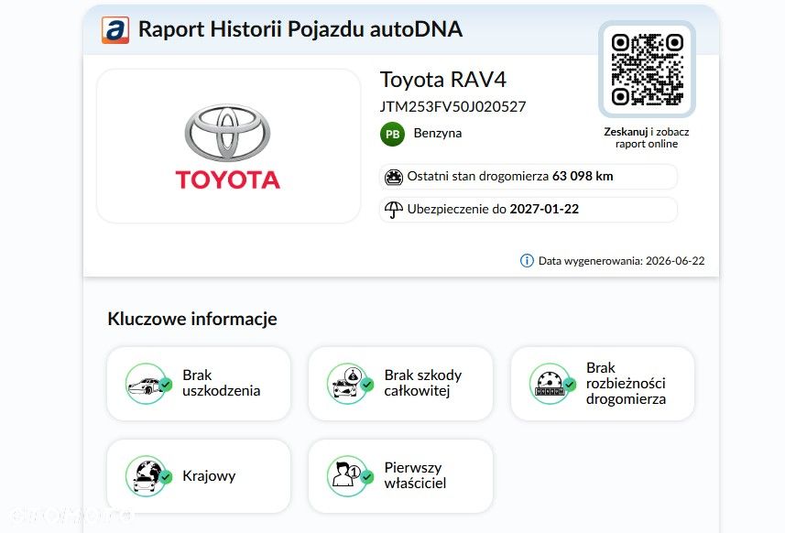Click the green PB fuel type icon
Image resolution: width=785 pixels, height=533 pixels.
click(x=392, y=134)
